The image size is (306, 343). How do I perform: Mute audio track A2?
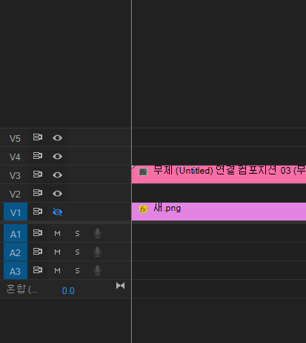click(x=57, y=252)
